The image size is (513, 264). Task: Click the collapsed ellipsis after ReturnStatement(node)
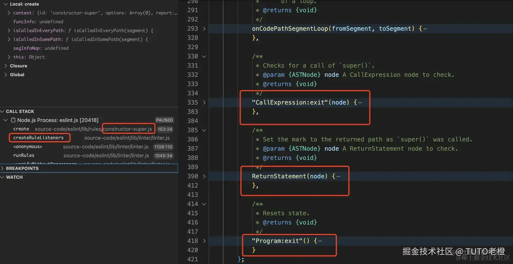point(338,176)
